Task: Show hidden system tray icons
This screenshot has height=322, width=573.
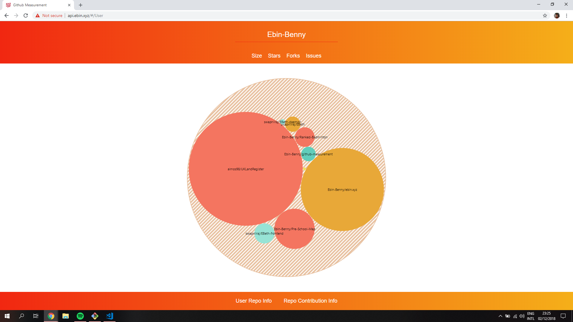Action: [x=500, y=316]
